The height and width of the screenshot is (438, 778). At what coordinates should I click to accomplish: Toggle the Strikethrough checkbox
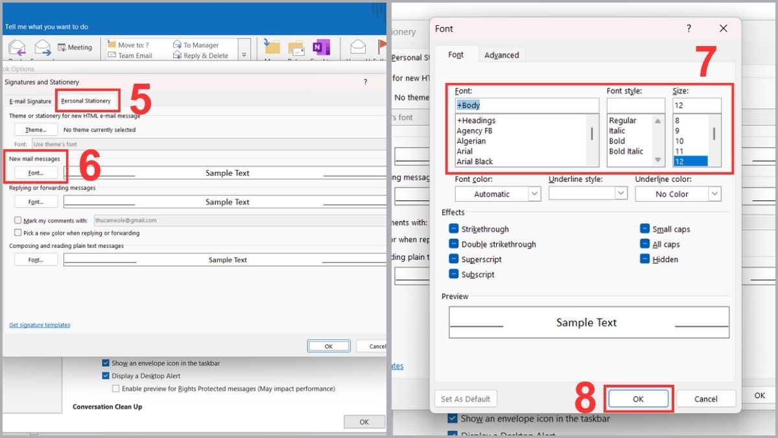click(454, 229)
